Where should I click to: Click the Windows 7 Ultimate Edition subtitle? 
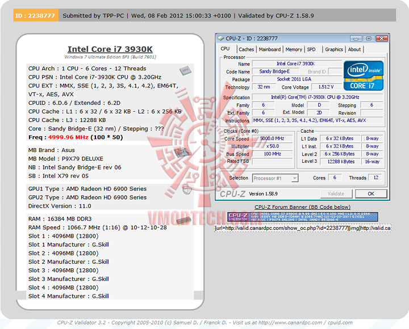[110, 57]
